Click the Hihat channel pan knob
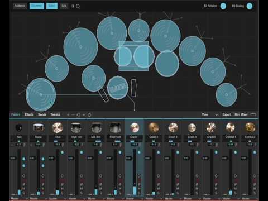The height and width of the screenshot is (201, 268). (x=62, y=152)
